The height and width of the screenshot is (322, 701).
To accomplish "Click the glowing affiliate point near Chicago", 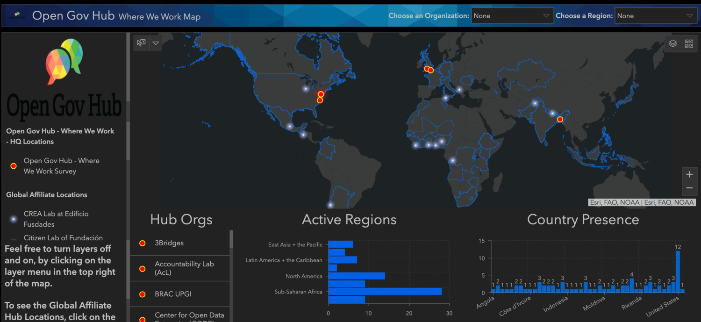I will click(306, 88).
